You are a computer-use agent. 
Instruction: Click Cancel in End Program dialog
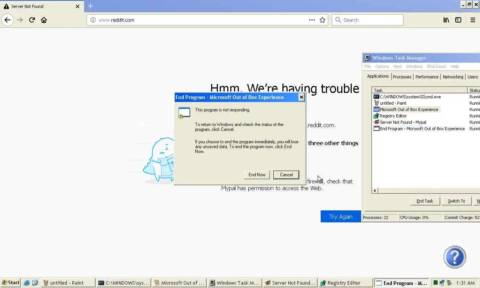point(286,175)
